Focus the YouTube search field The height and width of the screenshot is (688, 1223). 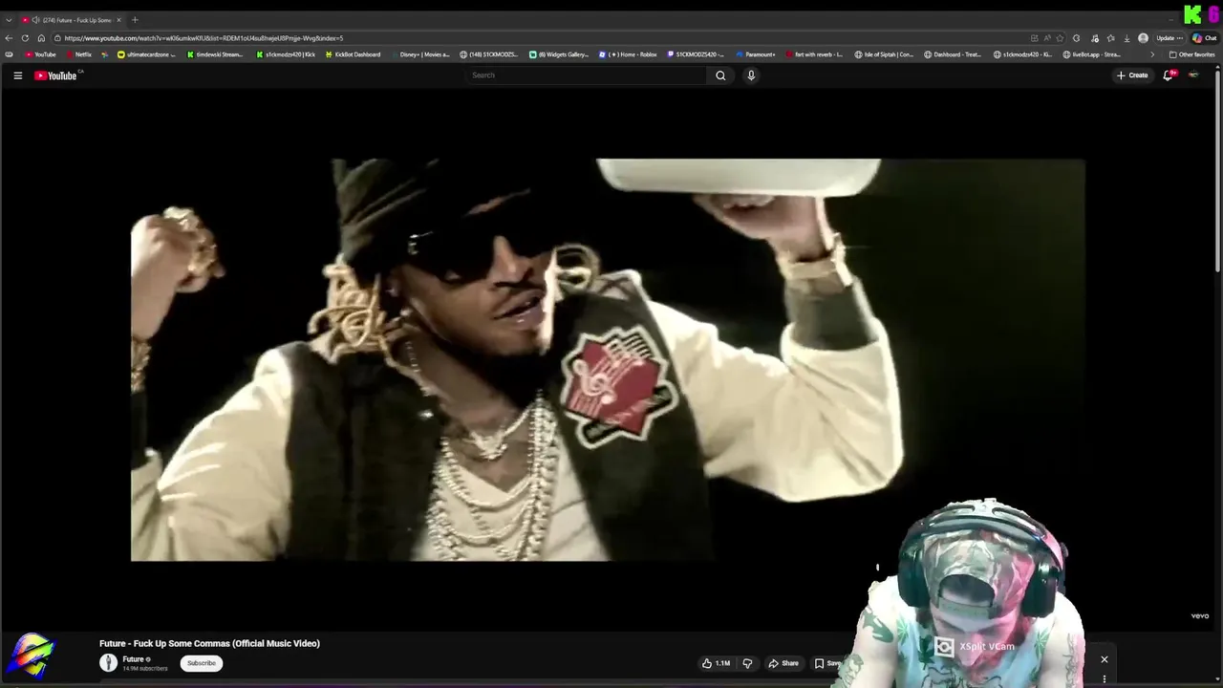(587, 75)
